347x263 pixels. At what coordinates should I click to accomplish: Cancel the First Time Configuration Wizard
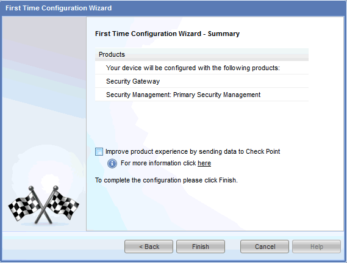click(x=265, y=247)
